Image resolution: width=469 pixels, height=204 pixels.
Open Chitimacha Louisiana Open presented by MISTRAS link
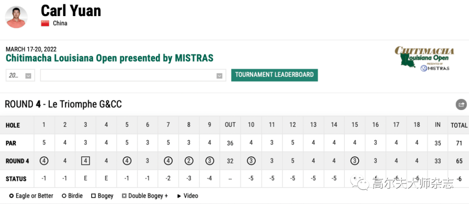tap(109, 58)
